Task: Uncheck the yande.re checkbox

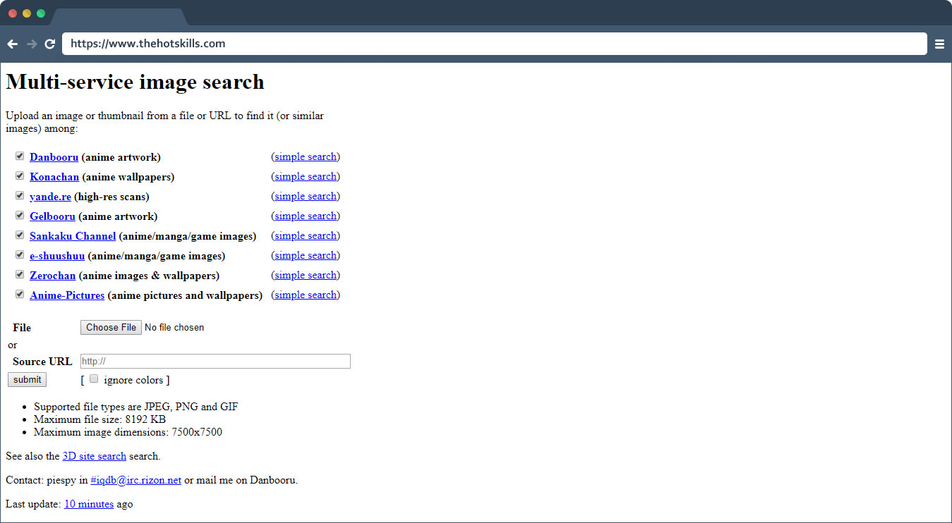Action: click(20, 196)
